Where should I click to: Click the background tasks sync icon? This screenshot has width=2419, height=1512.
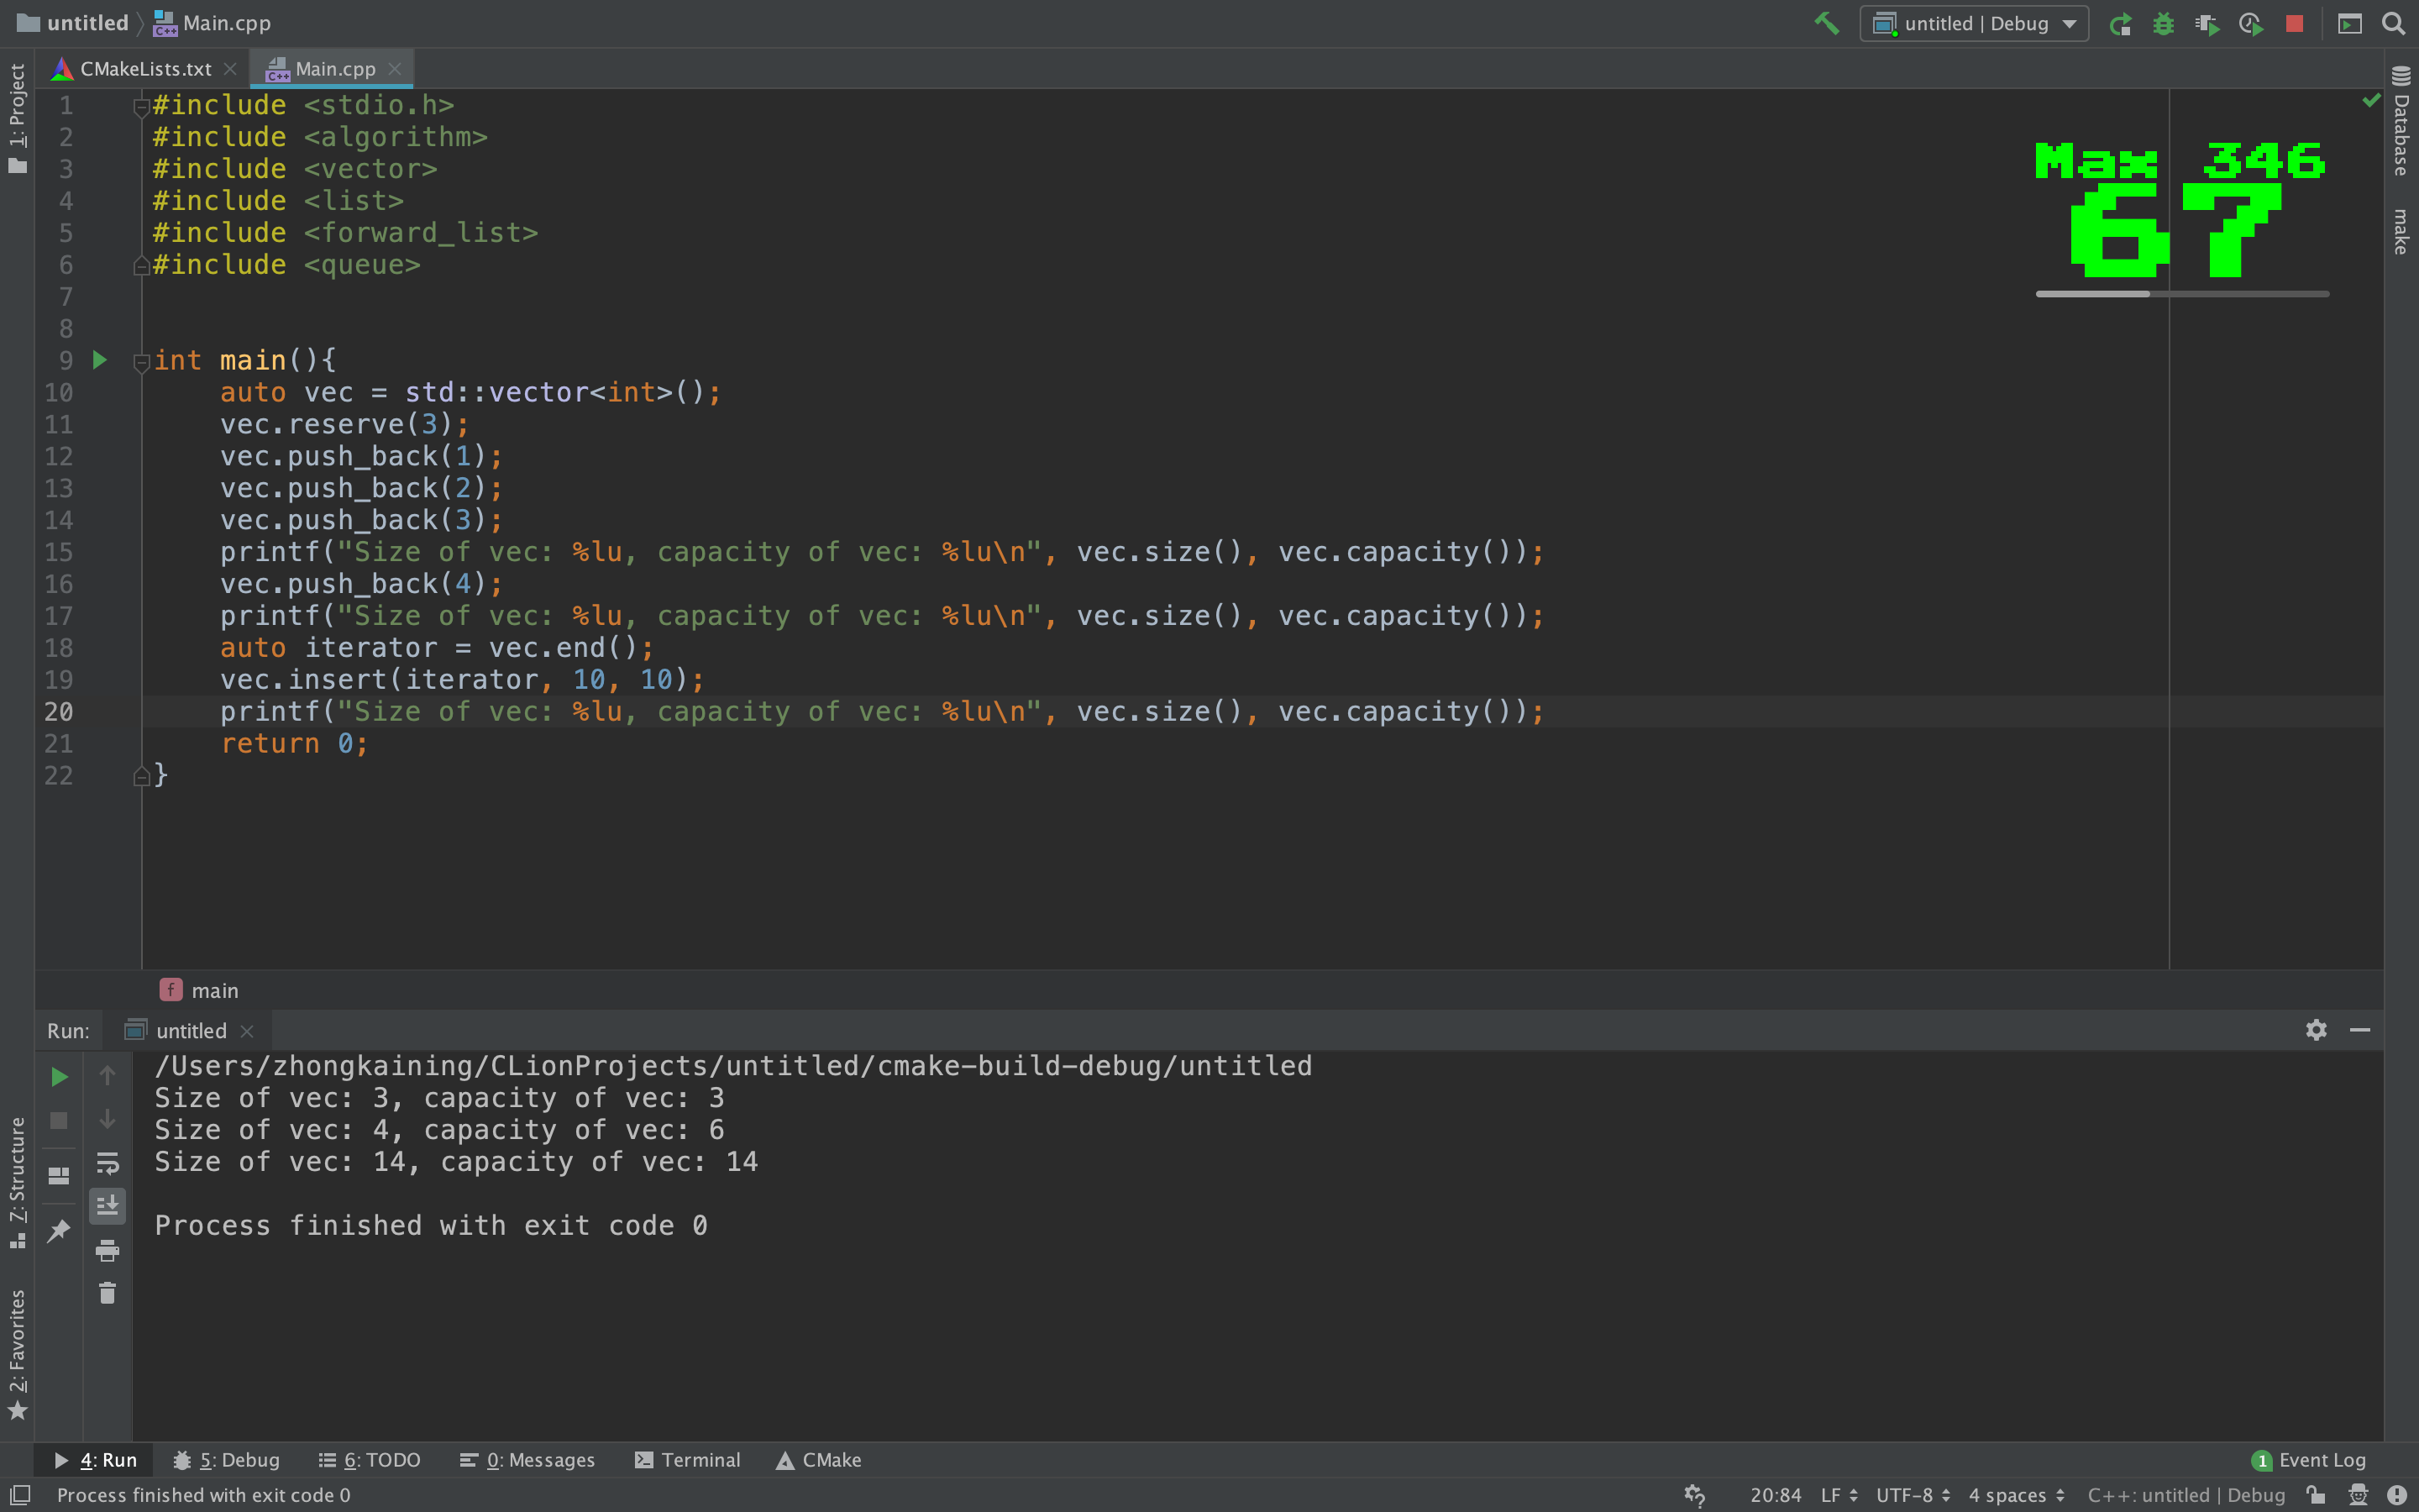tap(1694, 1495)
